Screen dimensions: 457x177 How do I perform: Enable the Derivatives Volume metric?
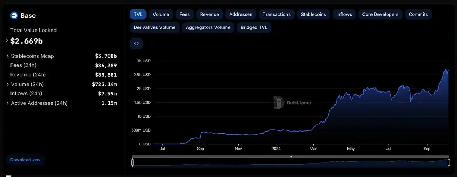tap(155, 27)
